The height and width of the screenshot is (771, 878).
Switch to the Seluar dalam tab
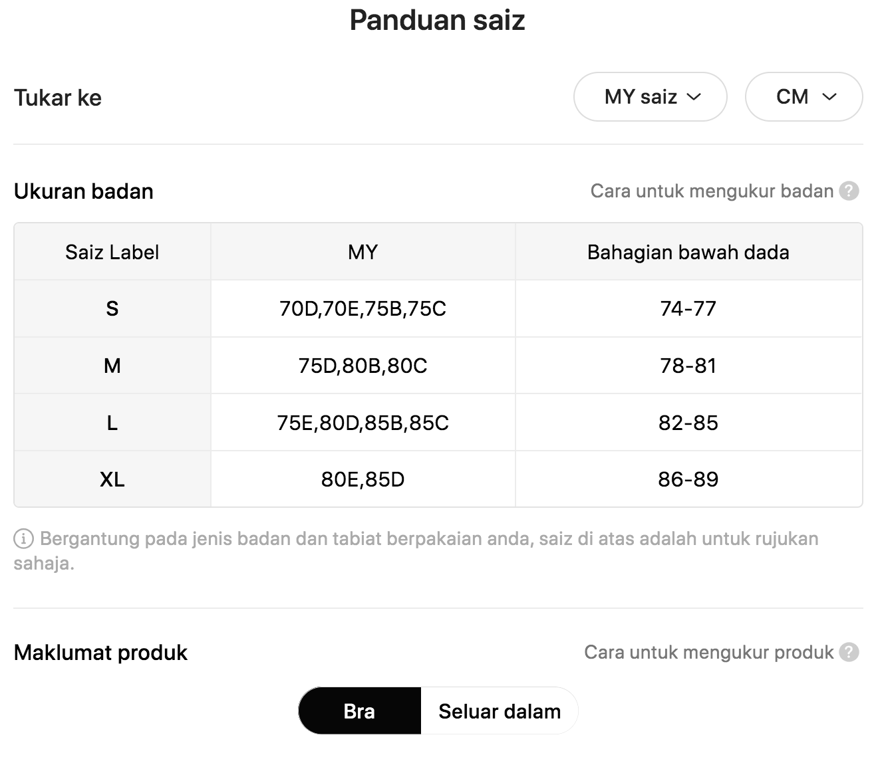pos(500,711)
